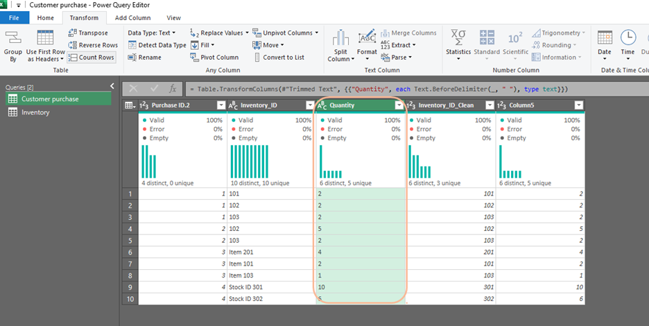Viewport: 649px width, 326px height.
Task: Click Pivot Column
Action: tap(214, 58)
